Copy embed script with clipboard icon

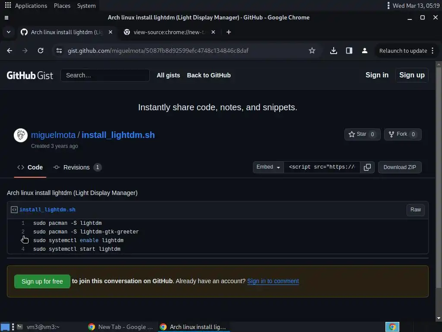367,167
